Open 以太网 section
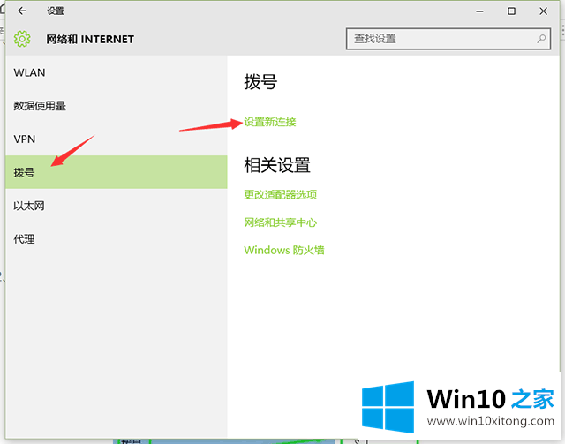The height and width of the screenshot is (444, 565). 116,206
